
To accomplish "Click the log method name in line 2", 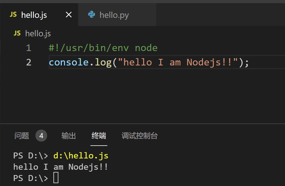I will tap(103, 62).
